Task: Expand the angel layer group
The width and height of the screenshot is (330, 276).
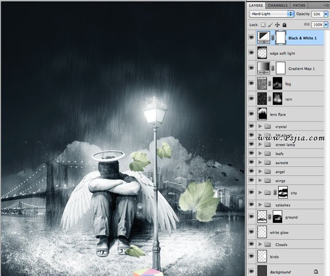Action: [x=260, y=172]
